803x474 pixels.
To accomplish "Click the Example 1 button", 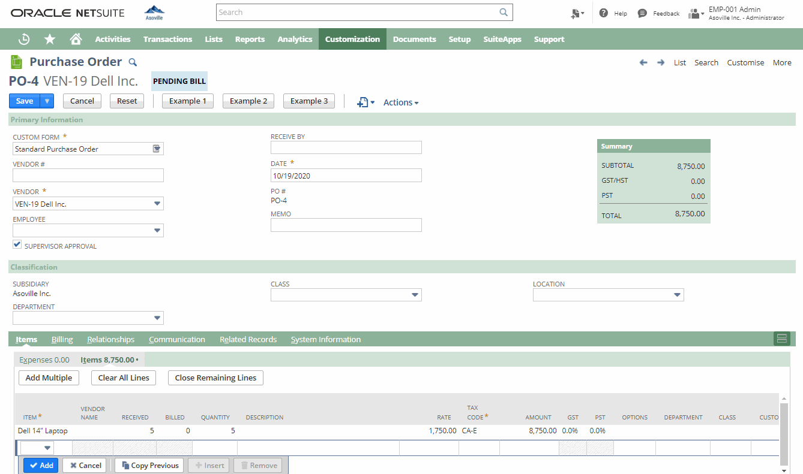I will coord(188,101).
